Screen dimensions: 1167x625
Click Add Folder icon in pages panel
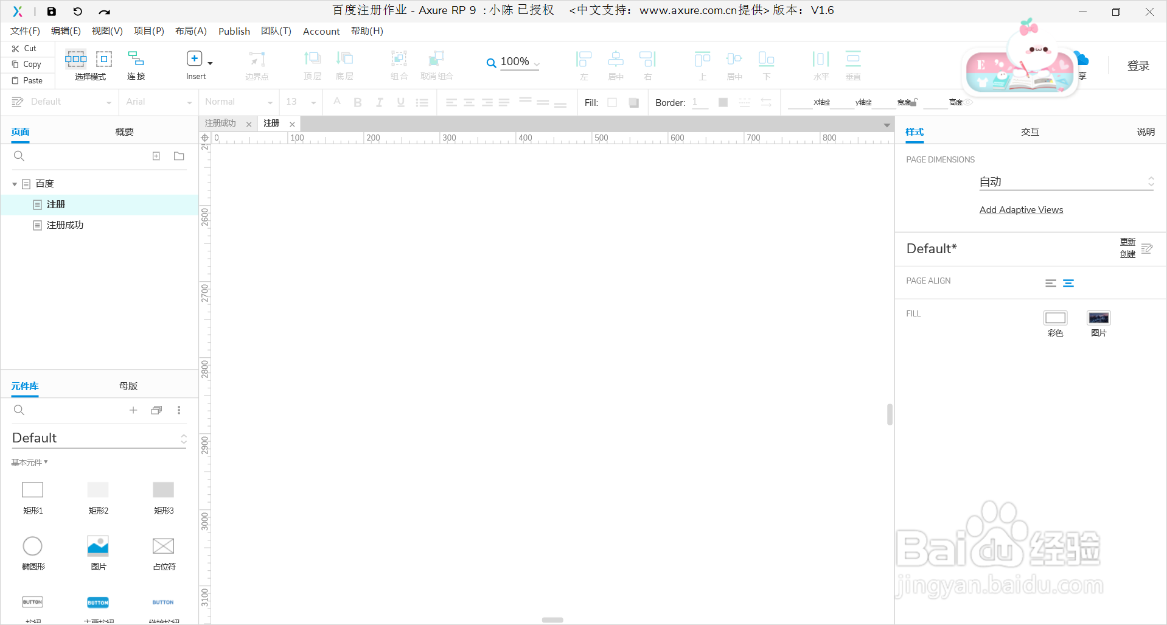[179, 156]
